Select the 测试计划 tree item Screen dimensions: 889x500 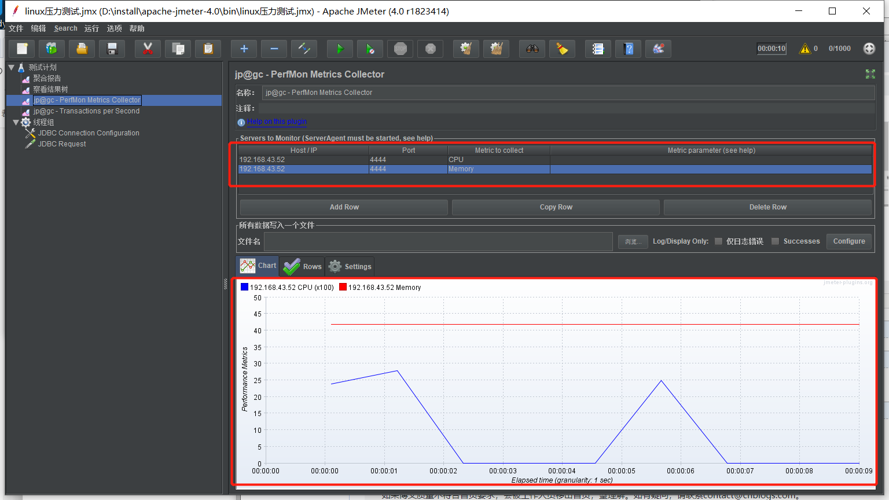pos(43,67)
